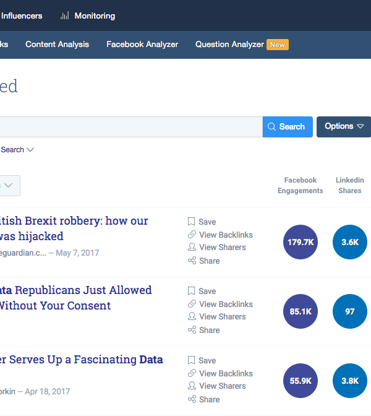
Task: Click View Backlinks link icon for Brexit article
Action: tap(192, 235)
